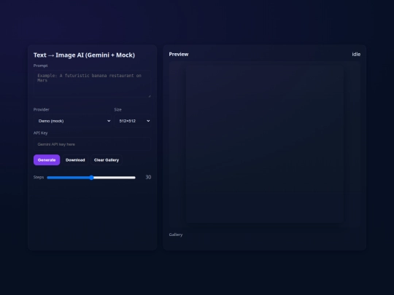Click the Generate button
This screenshot has width=394, height=295.
pos(47,160)
